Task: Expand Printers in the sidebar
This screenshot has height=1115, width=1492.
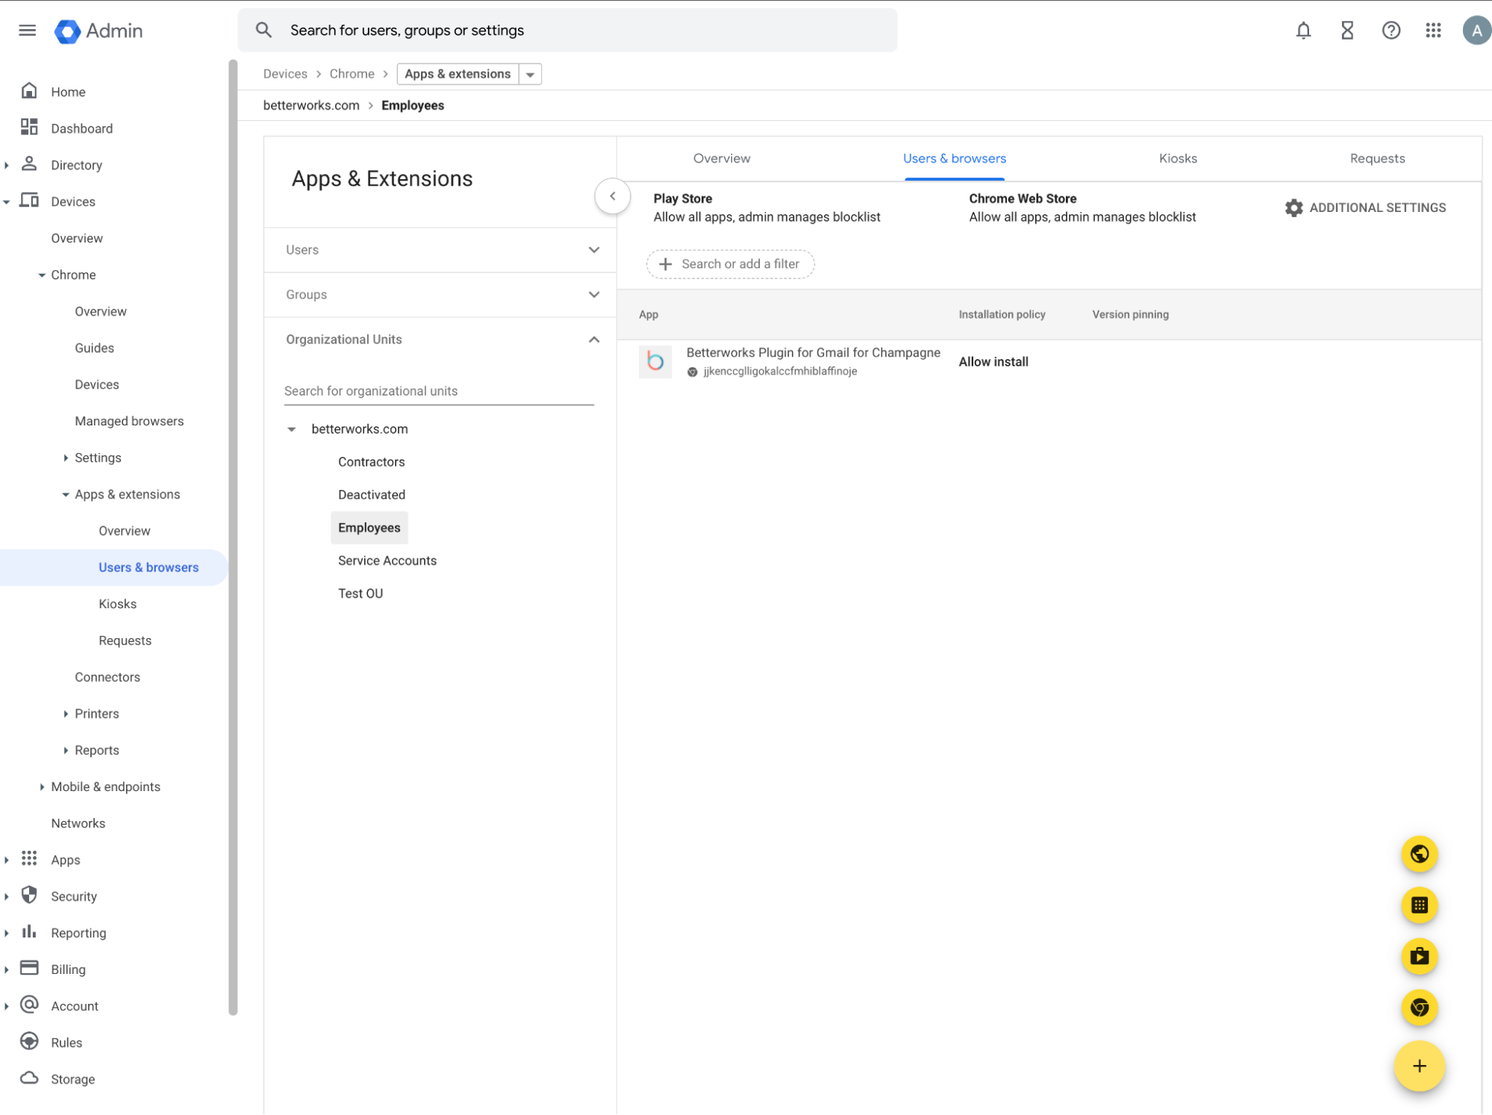Action: pos(66,713)
